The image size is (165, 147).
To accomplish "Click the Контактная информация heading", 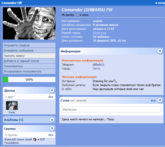I will coord(82,60).
